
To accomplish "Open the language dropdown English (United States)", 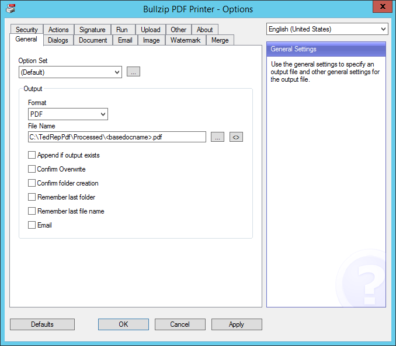I will click(x=327, y=29).
